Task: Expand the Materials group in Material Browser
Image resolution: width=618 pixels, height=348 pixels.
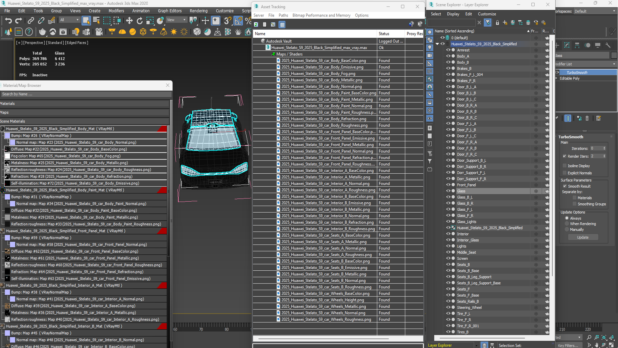Action: [84, 104]
